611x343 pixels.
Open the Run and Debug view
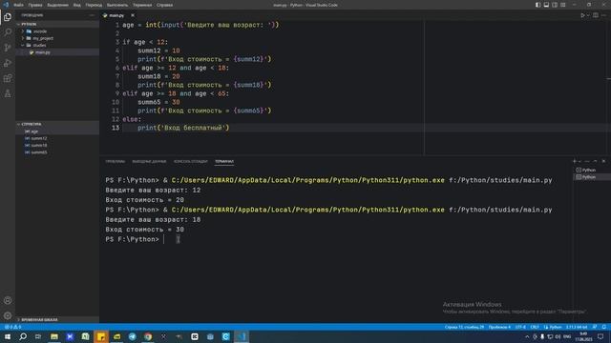click(8, 63)
